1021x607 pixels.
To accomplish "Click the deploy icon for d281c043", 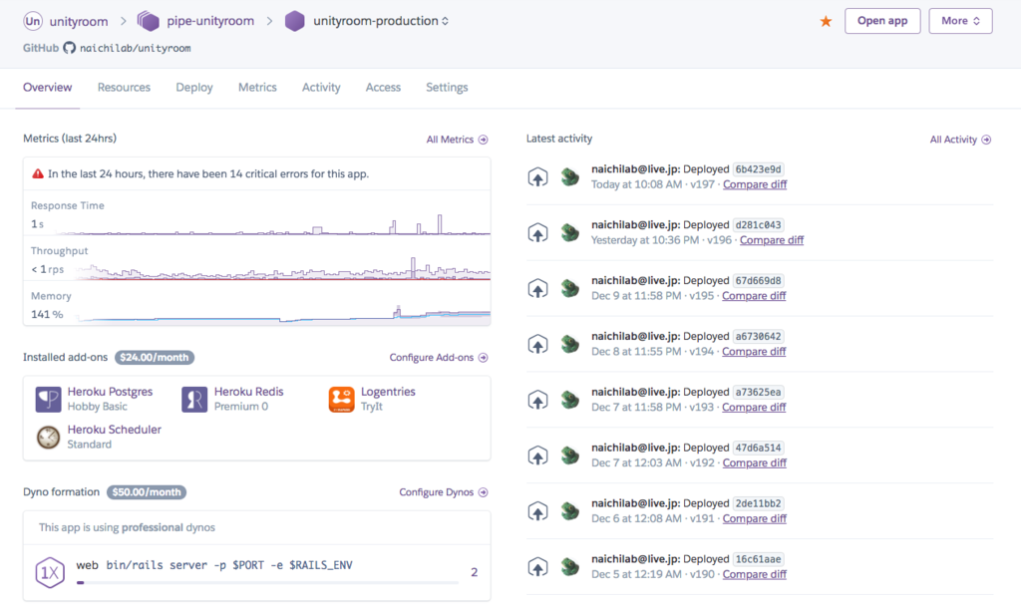I will (x=537, y=232).
